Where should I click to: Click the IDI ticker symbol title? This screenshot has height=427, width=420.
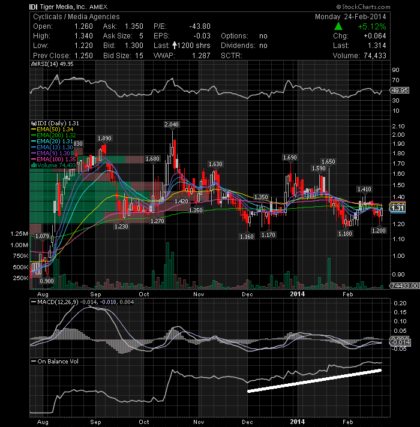tap(33, 7)
